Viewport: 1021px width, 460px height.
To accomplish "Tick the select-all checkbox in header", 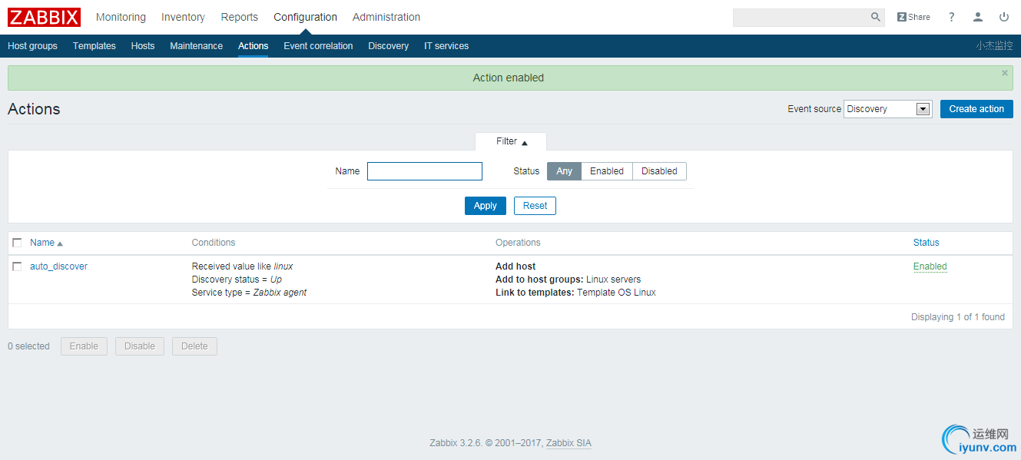I will pos(17,243).
